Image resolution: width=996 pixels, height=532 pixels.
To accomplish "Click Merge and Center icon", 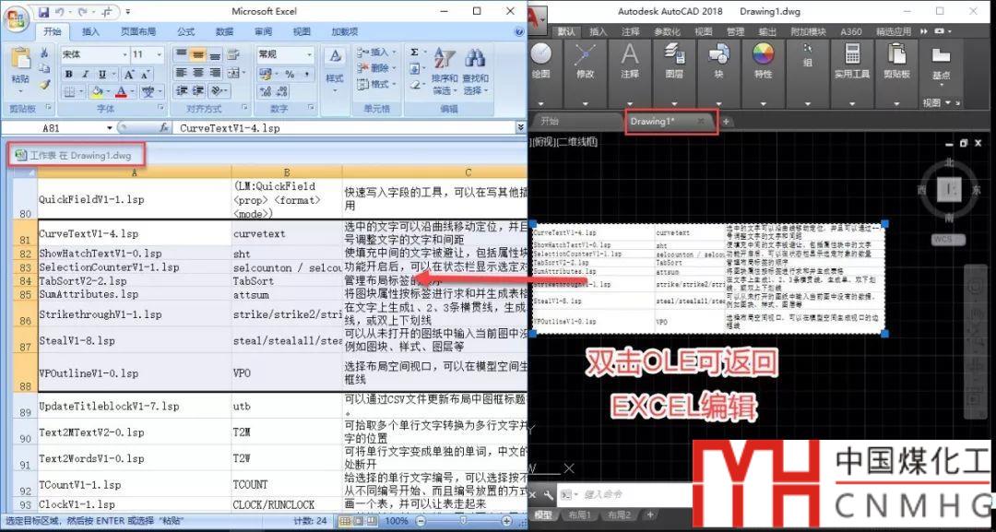I will pos(233,73).
